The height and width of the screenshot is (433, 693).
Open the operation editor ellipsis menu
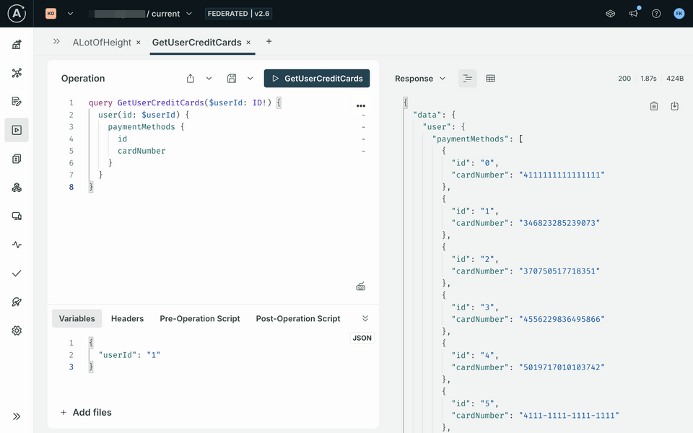[361, 105]
